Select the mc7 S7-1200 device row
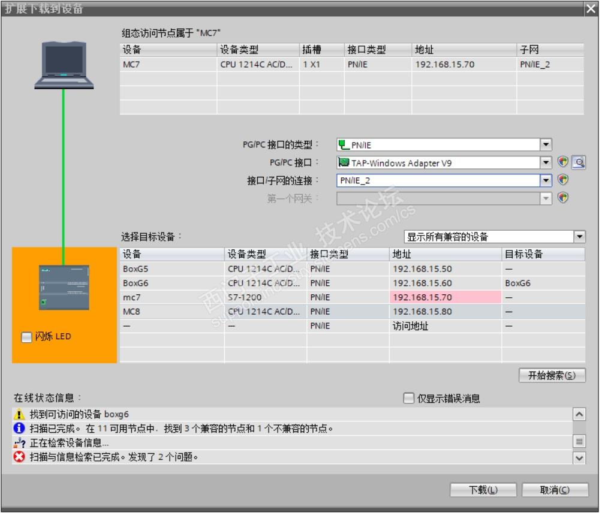 click(352, 297)
